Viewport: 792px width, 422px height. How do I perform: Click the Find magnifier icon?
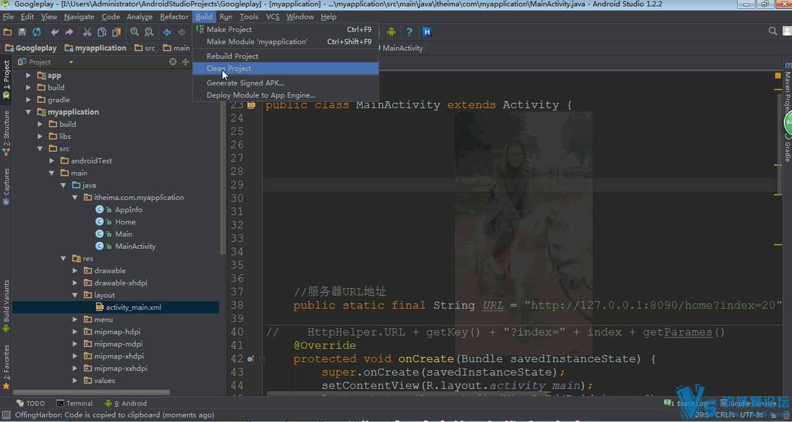(x=134, y=32)
